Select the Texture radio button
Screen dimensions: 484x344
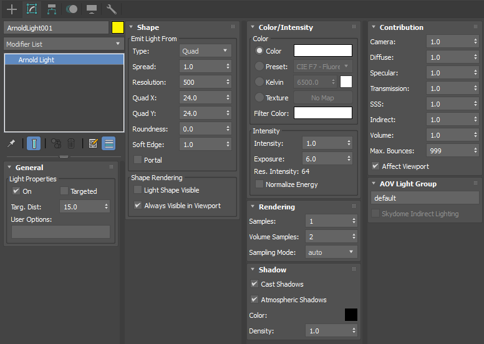(259, 97)
